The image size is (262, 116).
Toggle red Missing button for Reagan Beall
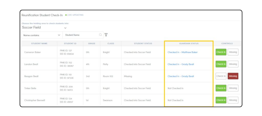[x=233, y=76]
